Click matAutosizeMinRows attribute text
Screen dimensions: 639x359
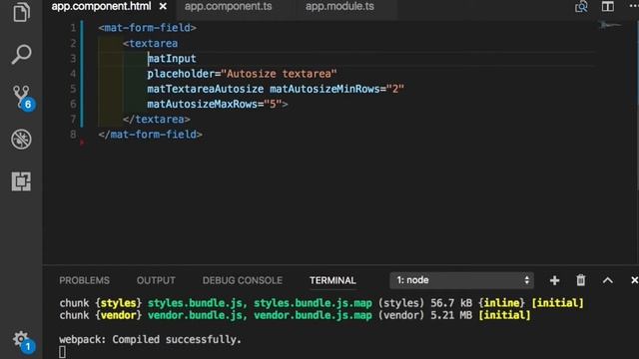coord(324,89)
